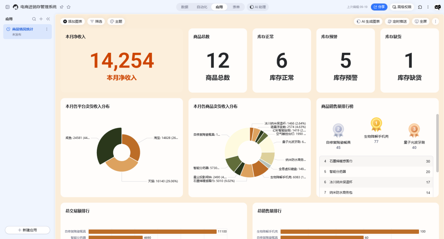Viewport: 444px width, 239px height.
Task: Open the top bar three-dot menu
Action: [x=428, y=7]
